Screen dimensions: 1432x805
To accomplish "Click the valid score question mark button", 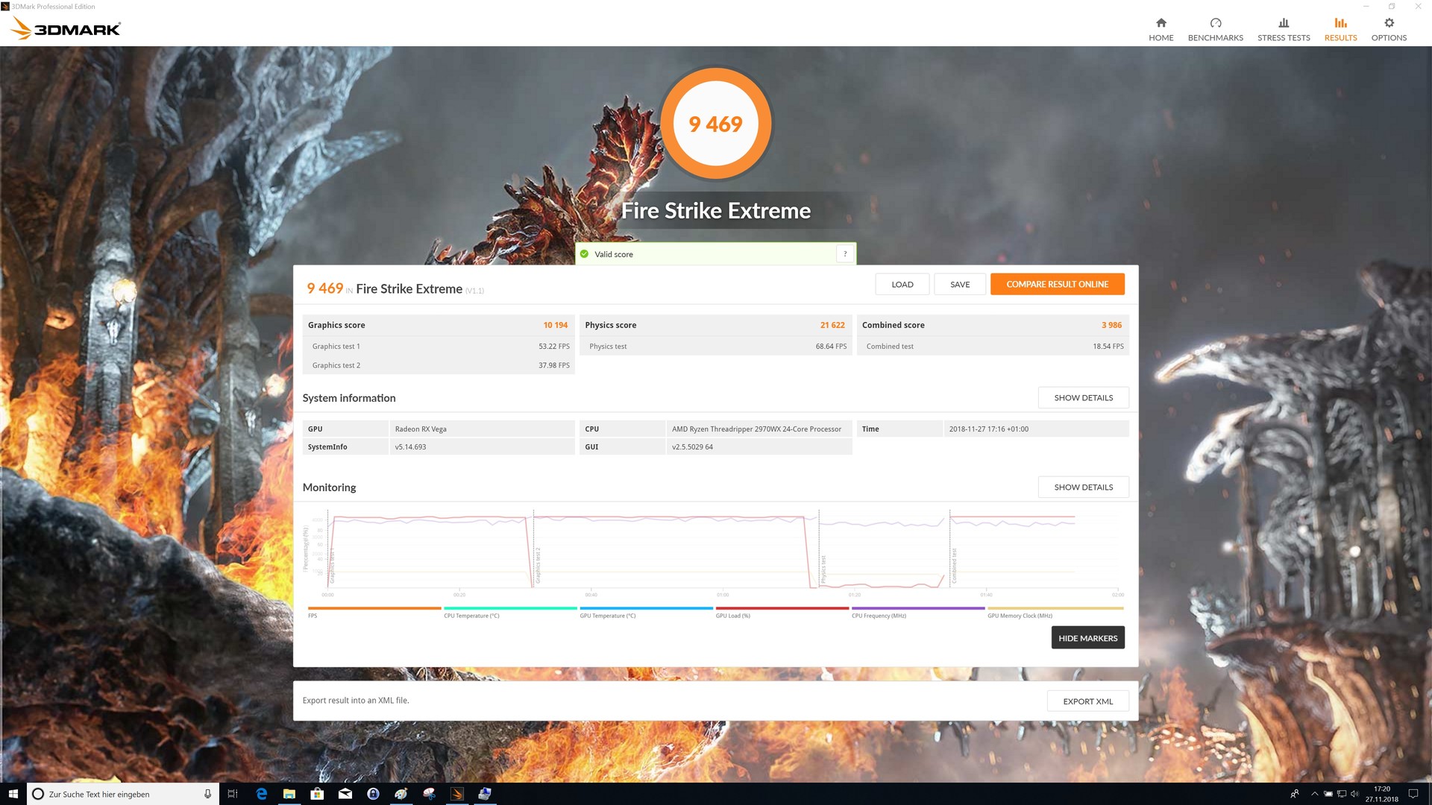I will pyautogui.click(x=844, y=254).
